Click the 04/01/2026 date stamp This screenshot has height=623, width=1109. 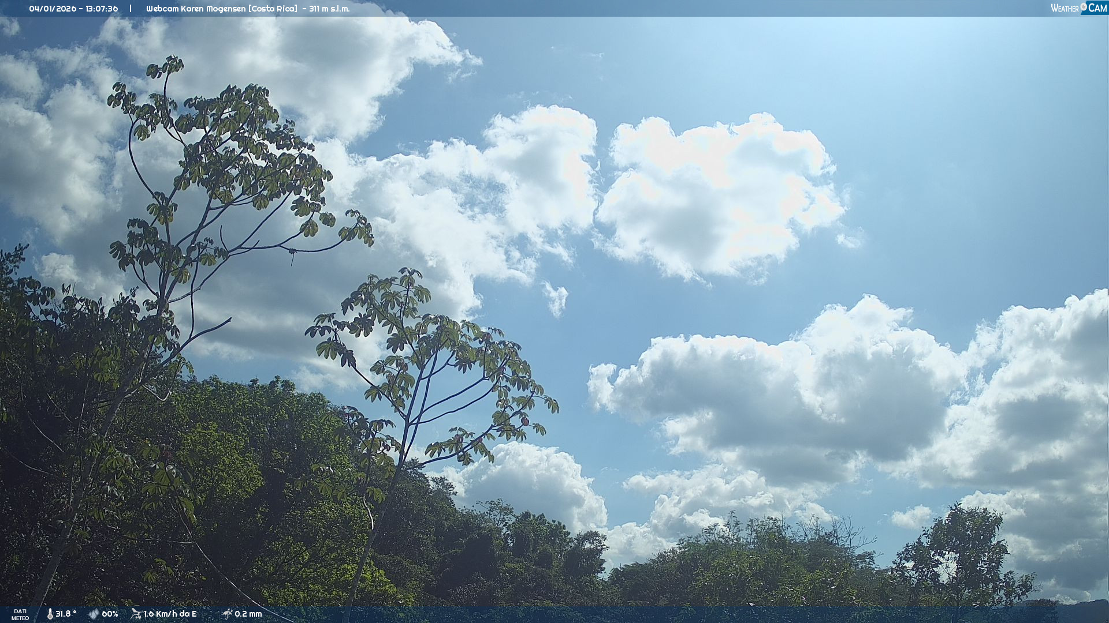coord(53,9)
